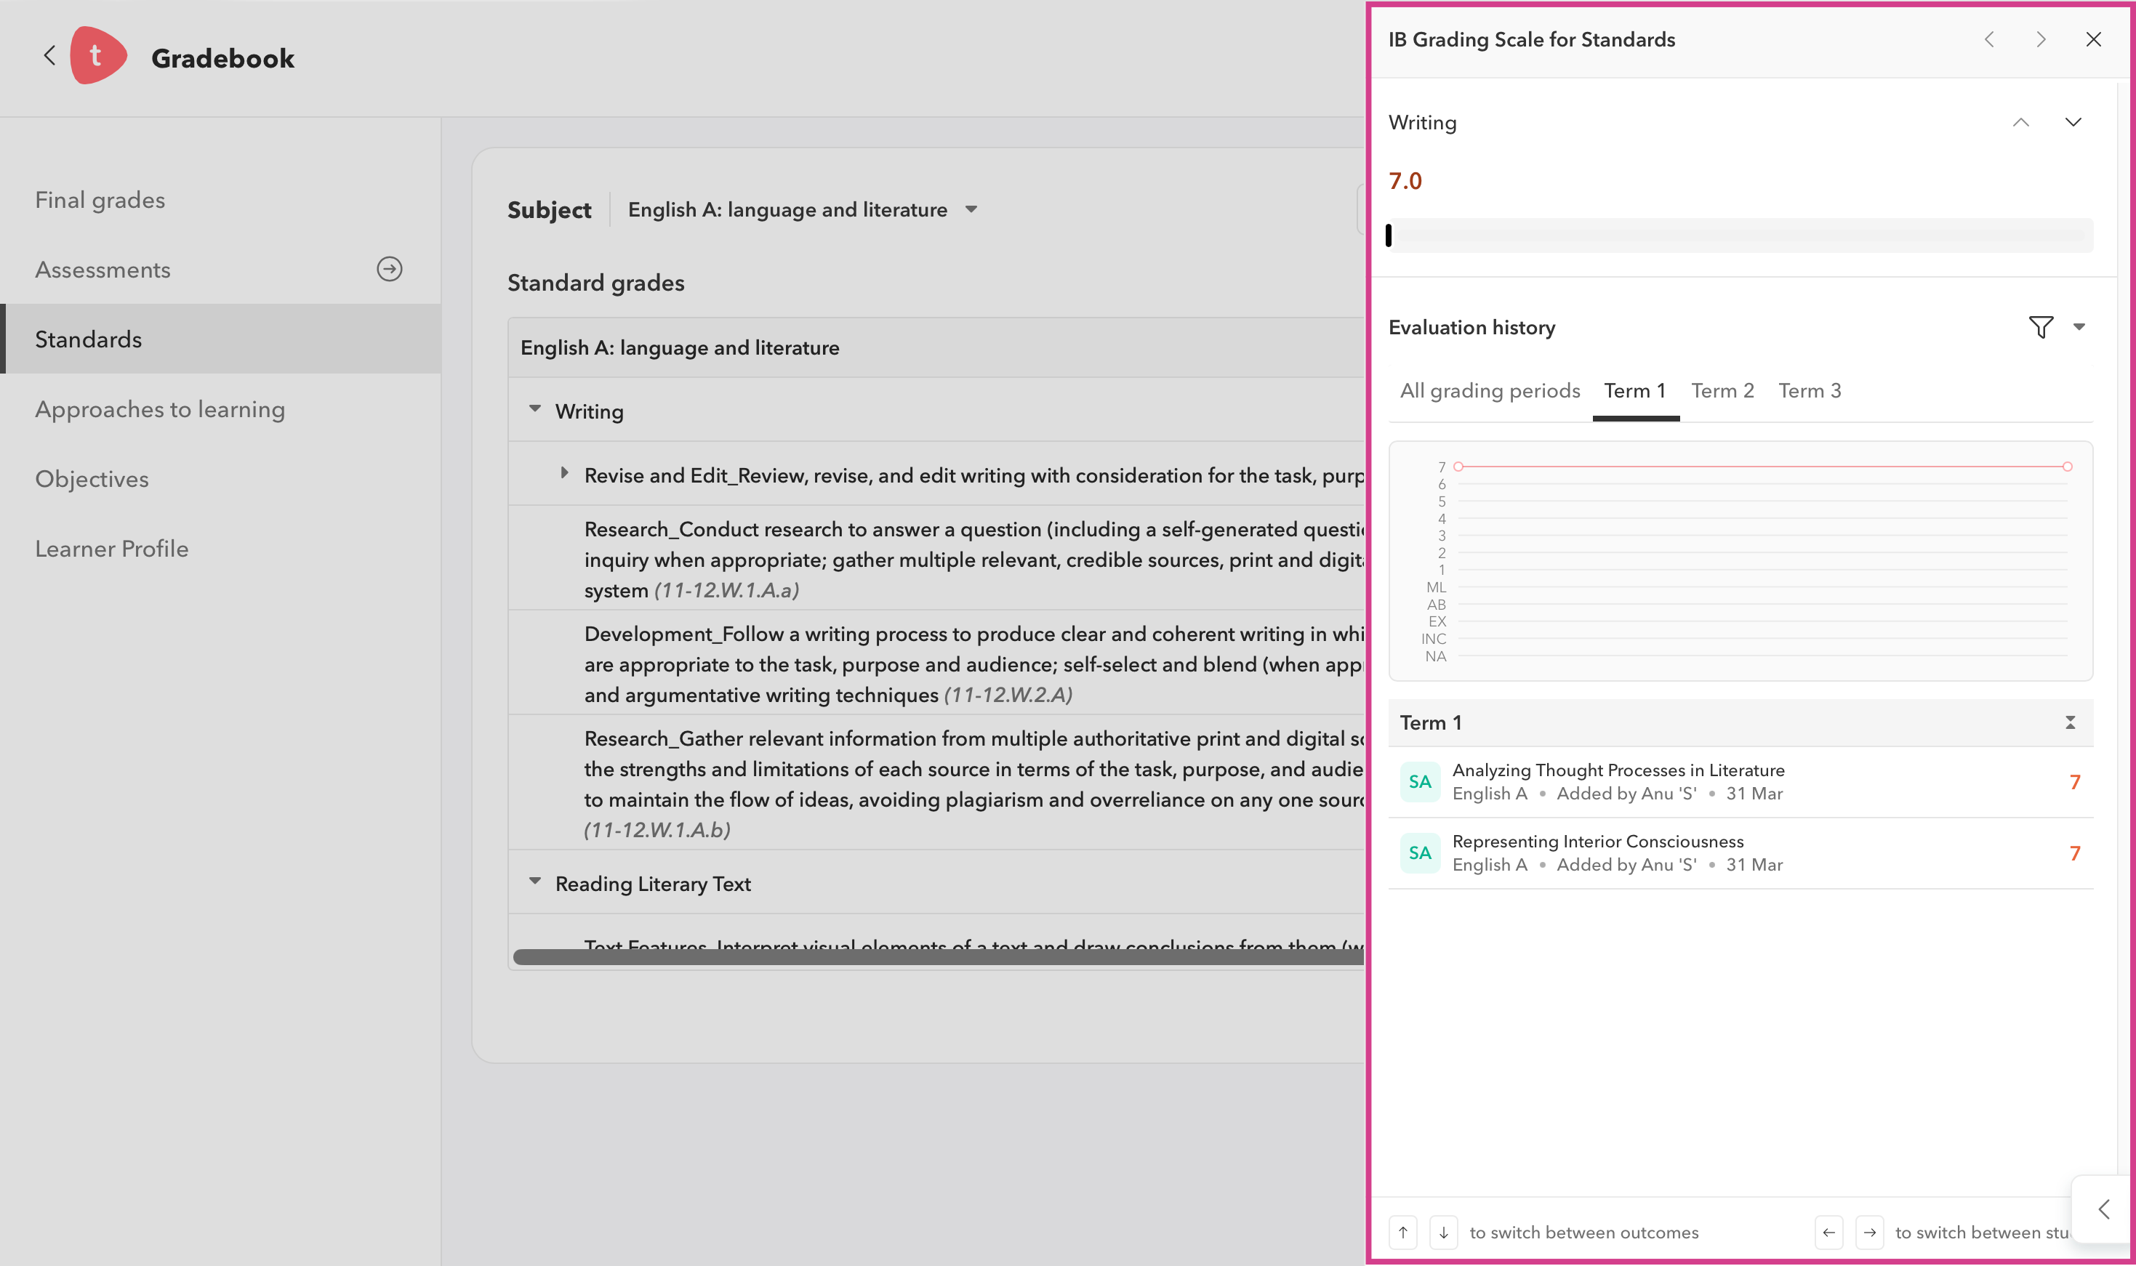
Task: Expand the filter dropdown caret
Action: click(2080, 327)
